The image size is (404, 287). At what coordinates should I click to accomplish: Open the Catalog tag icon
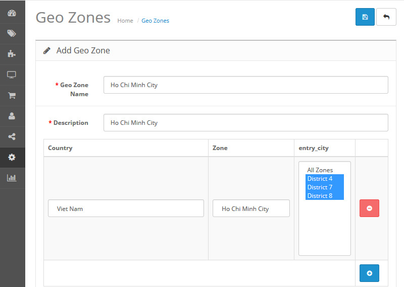point(12,34)
